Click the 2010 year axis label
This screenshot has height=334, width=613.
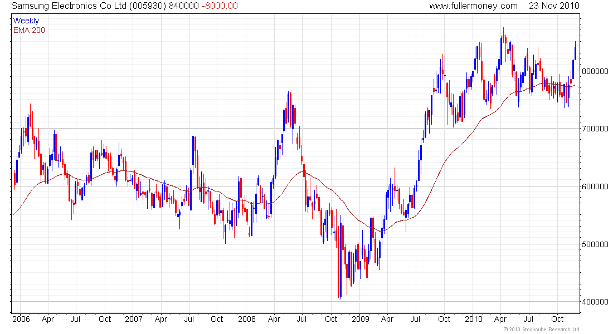[x=474, y=319]
